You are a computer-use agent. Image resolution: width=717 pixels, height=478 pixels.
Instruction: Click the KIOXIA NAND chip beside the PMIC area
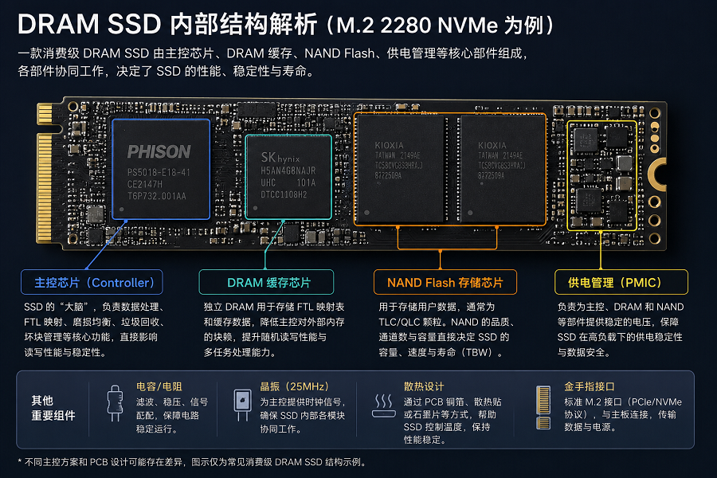click(503, 169)
